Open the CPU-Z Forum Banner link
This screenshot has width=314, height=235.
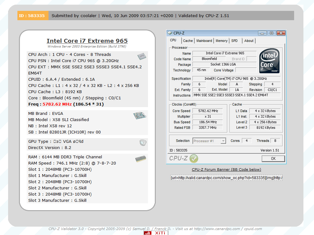pos(226,169)
